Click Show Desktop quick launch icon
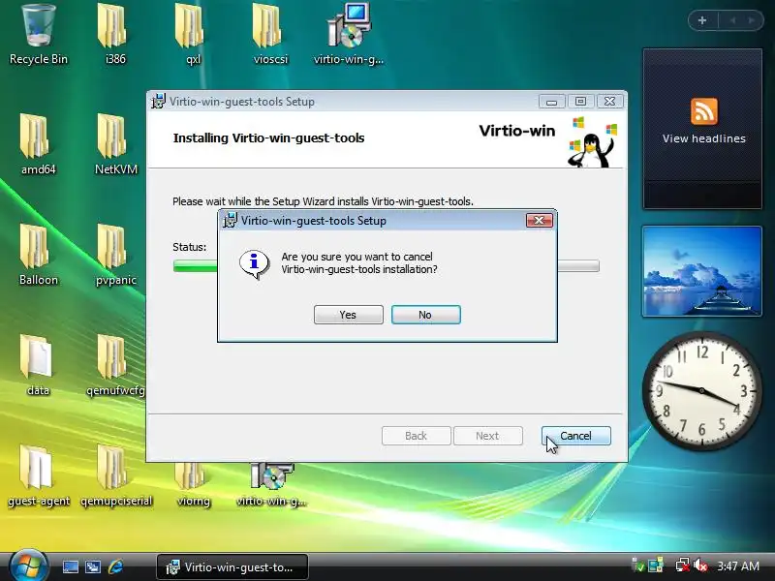This screenshot has height=581, width=775. pyautogui.click(x=70, y=566)
